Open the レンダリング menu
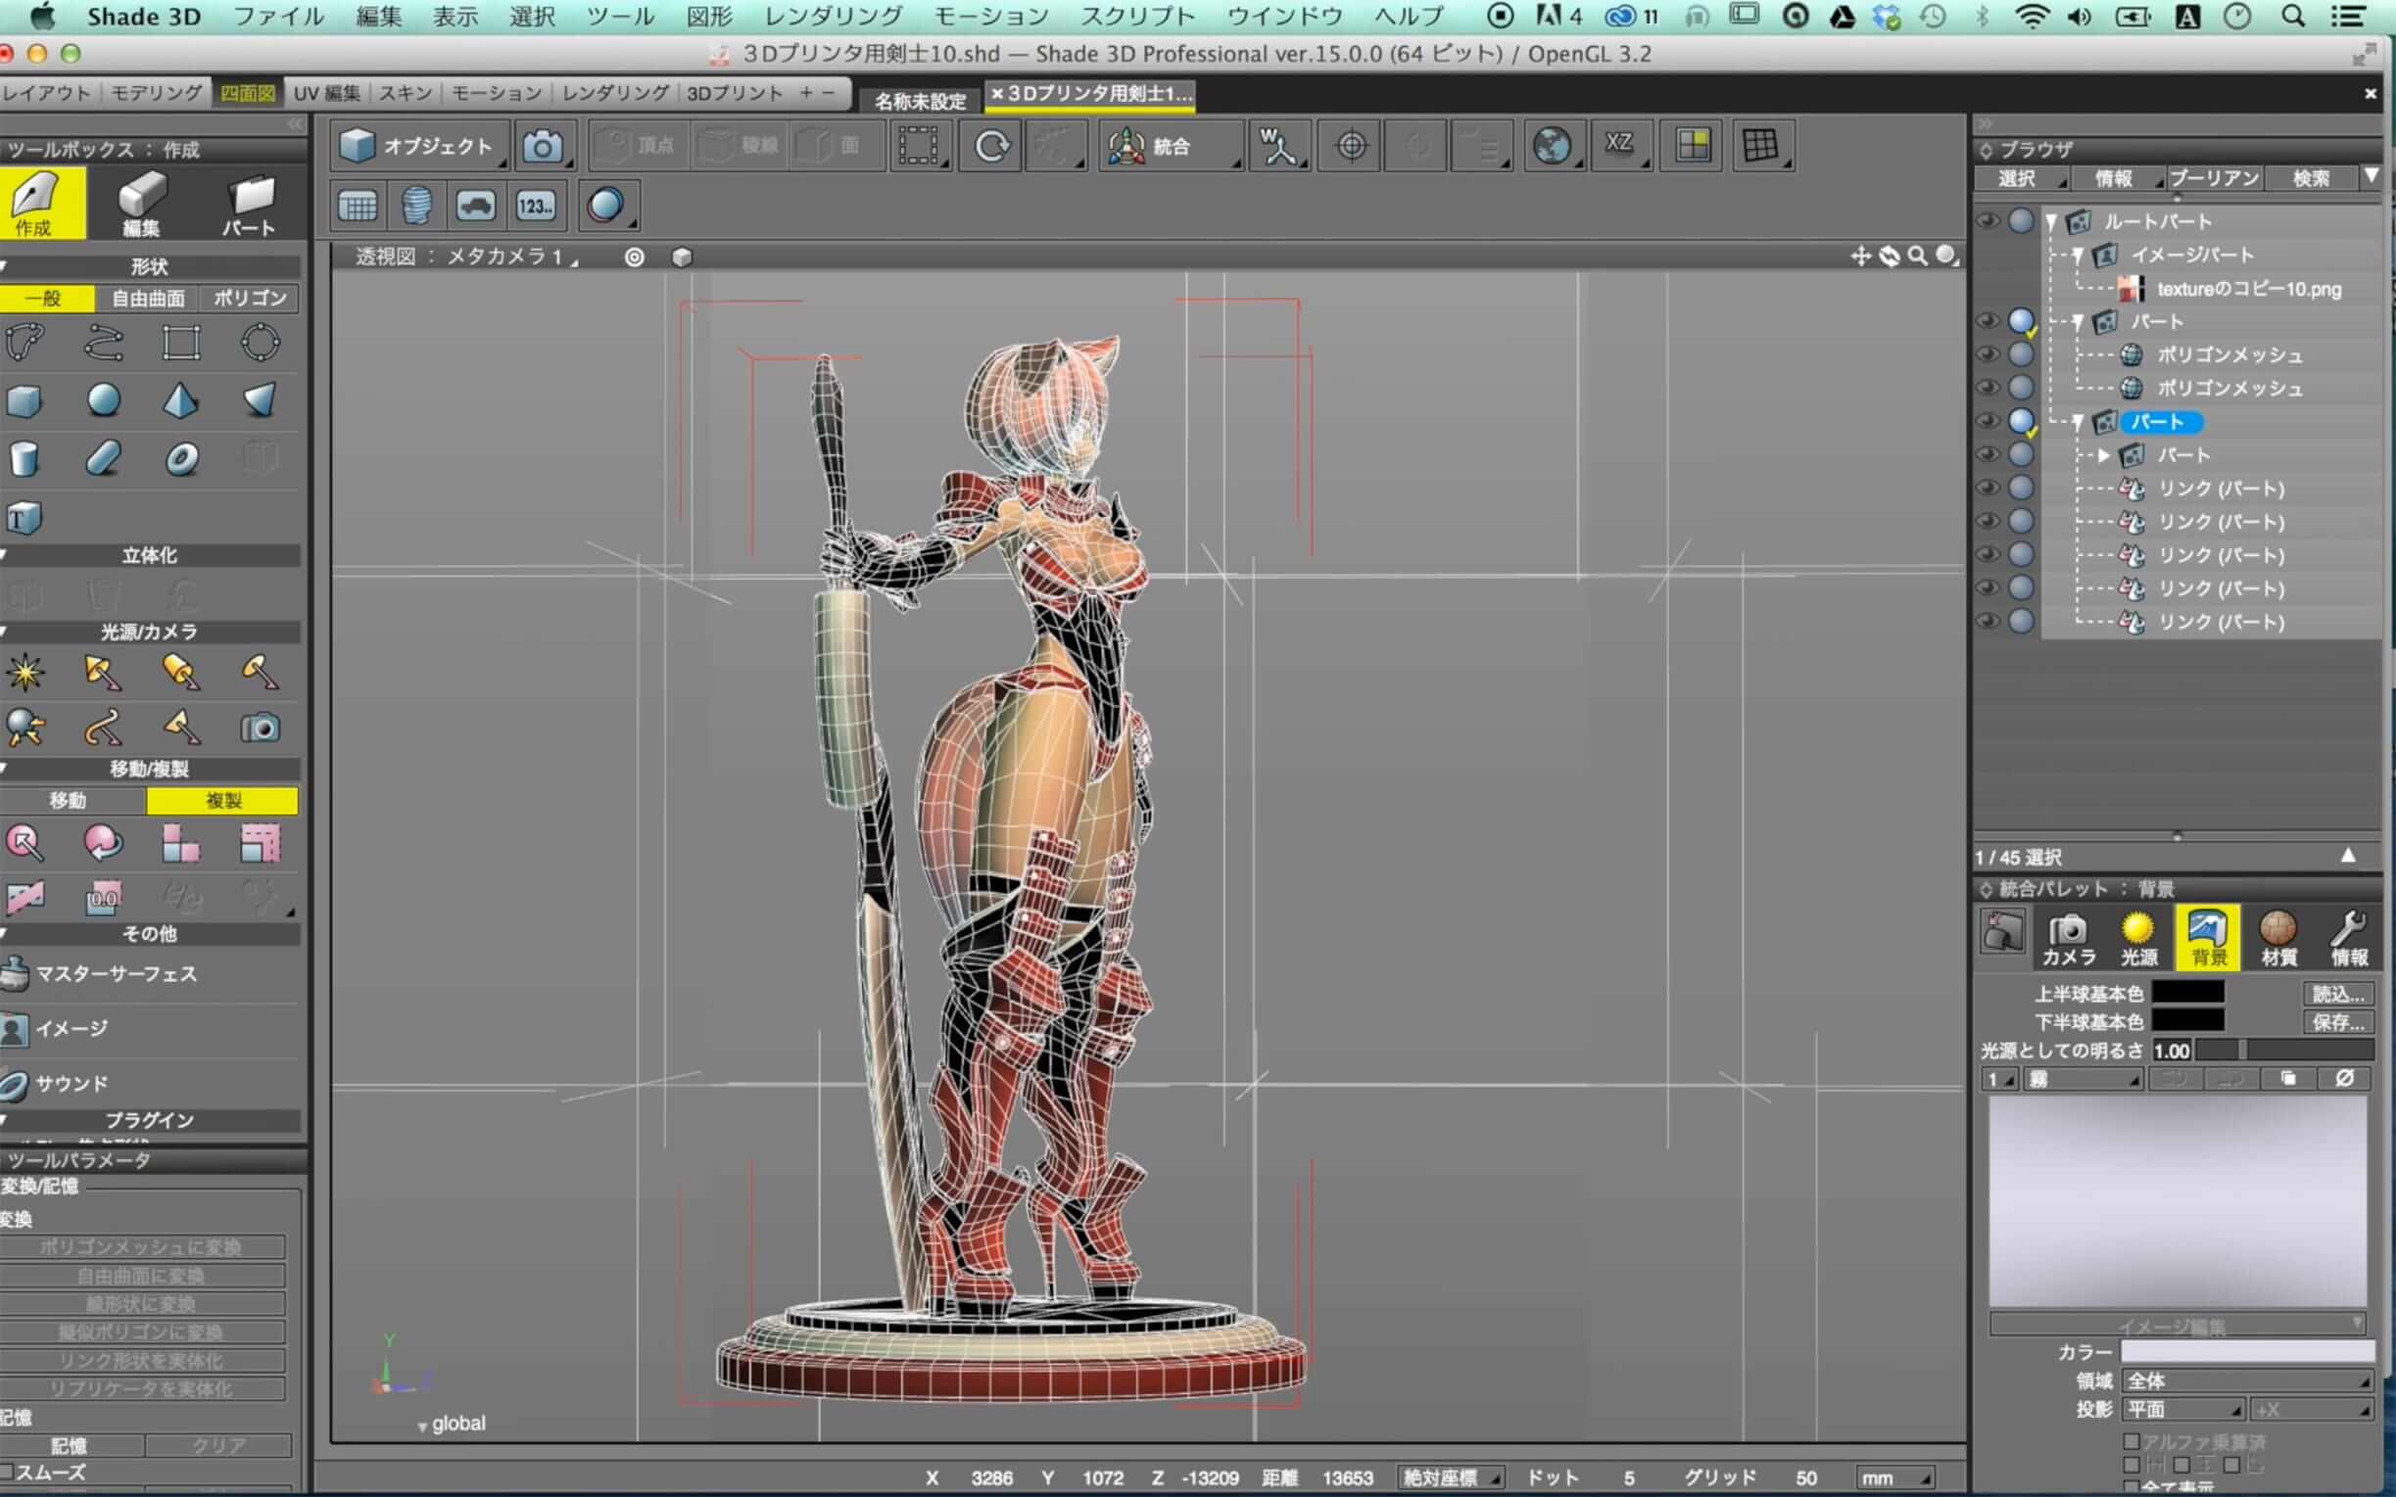 (833, 16)
